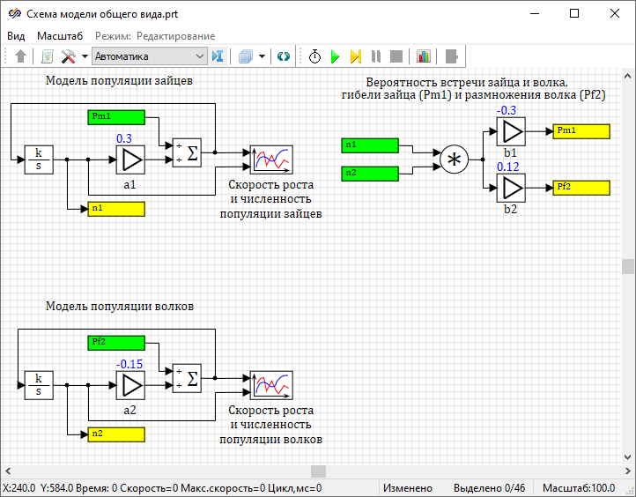Image resolution: width=636 pixels, height=497 pixels.
Task: Click the a1 amplifier block with 0.3
Action: click(x=129, y=159)
